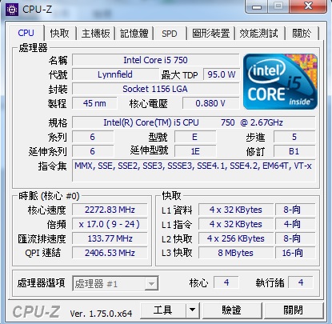Click the package value Socket 1156 LGA
Screen dimensions: 332x324
click(x=156, y=89)
